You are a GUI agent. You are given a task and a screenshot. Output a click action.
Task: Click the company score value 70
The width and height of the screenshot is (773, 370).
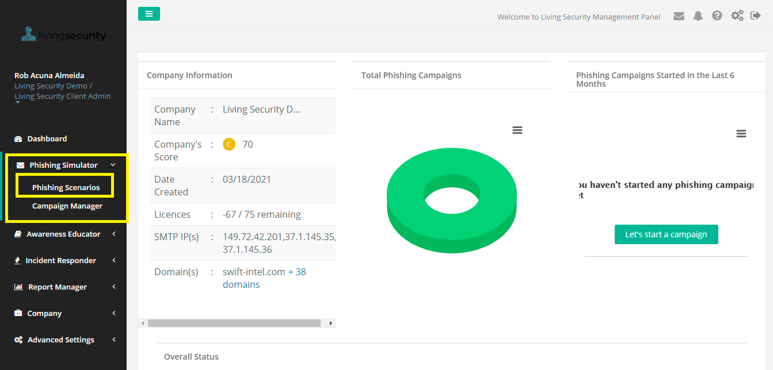(x=247, y=144)
